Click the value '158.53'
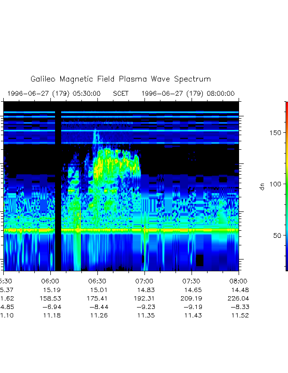The width and height of the screenshot is (288, 373). pos(50,298)
